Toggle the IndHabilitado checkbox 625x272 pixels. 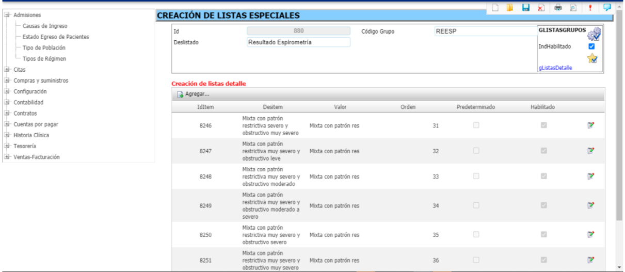[591, 46]
